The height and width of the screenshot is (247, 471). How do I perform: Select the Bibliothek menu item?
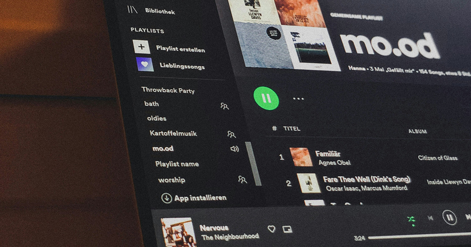(160, 11)
